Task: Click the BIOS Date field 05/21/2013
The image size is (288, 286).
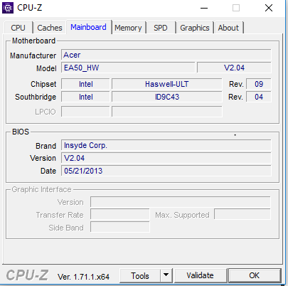Action: 166,171
